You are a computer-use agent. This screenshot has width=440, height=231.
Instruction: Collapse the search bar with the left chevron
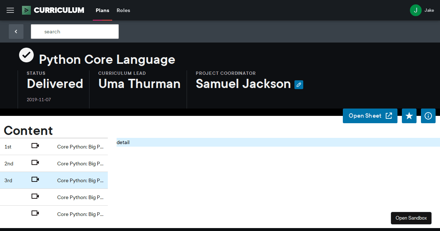click(16, 32)
